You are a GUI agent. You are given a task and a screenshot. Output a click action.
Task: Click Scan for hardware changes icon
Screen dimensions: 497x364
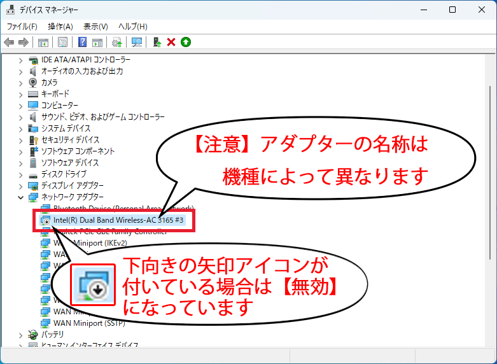coord(136,42)
